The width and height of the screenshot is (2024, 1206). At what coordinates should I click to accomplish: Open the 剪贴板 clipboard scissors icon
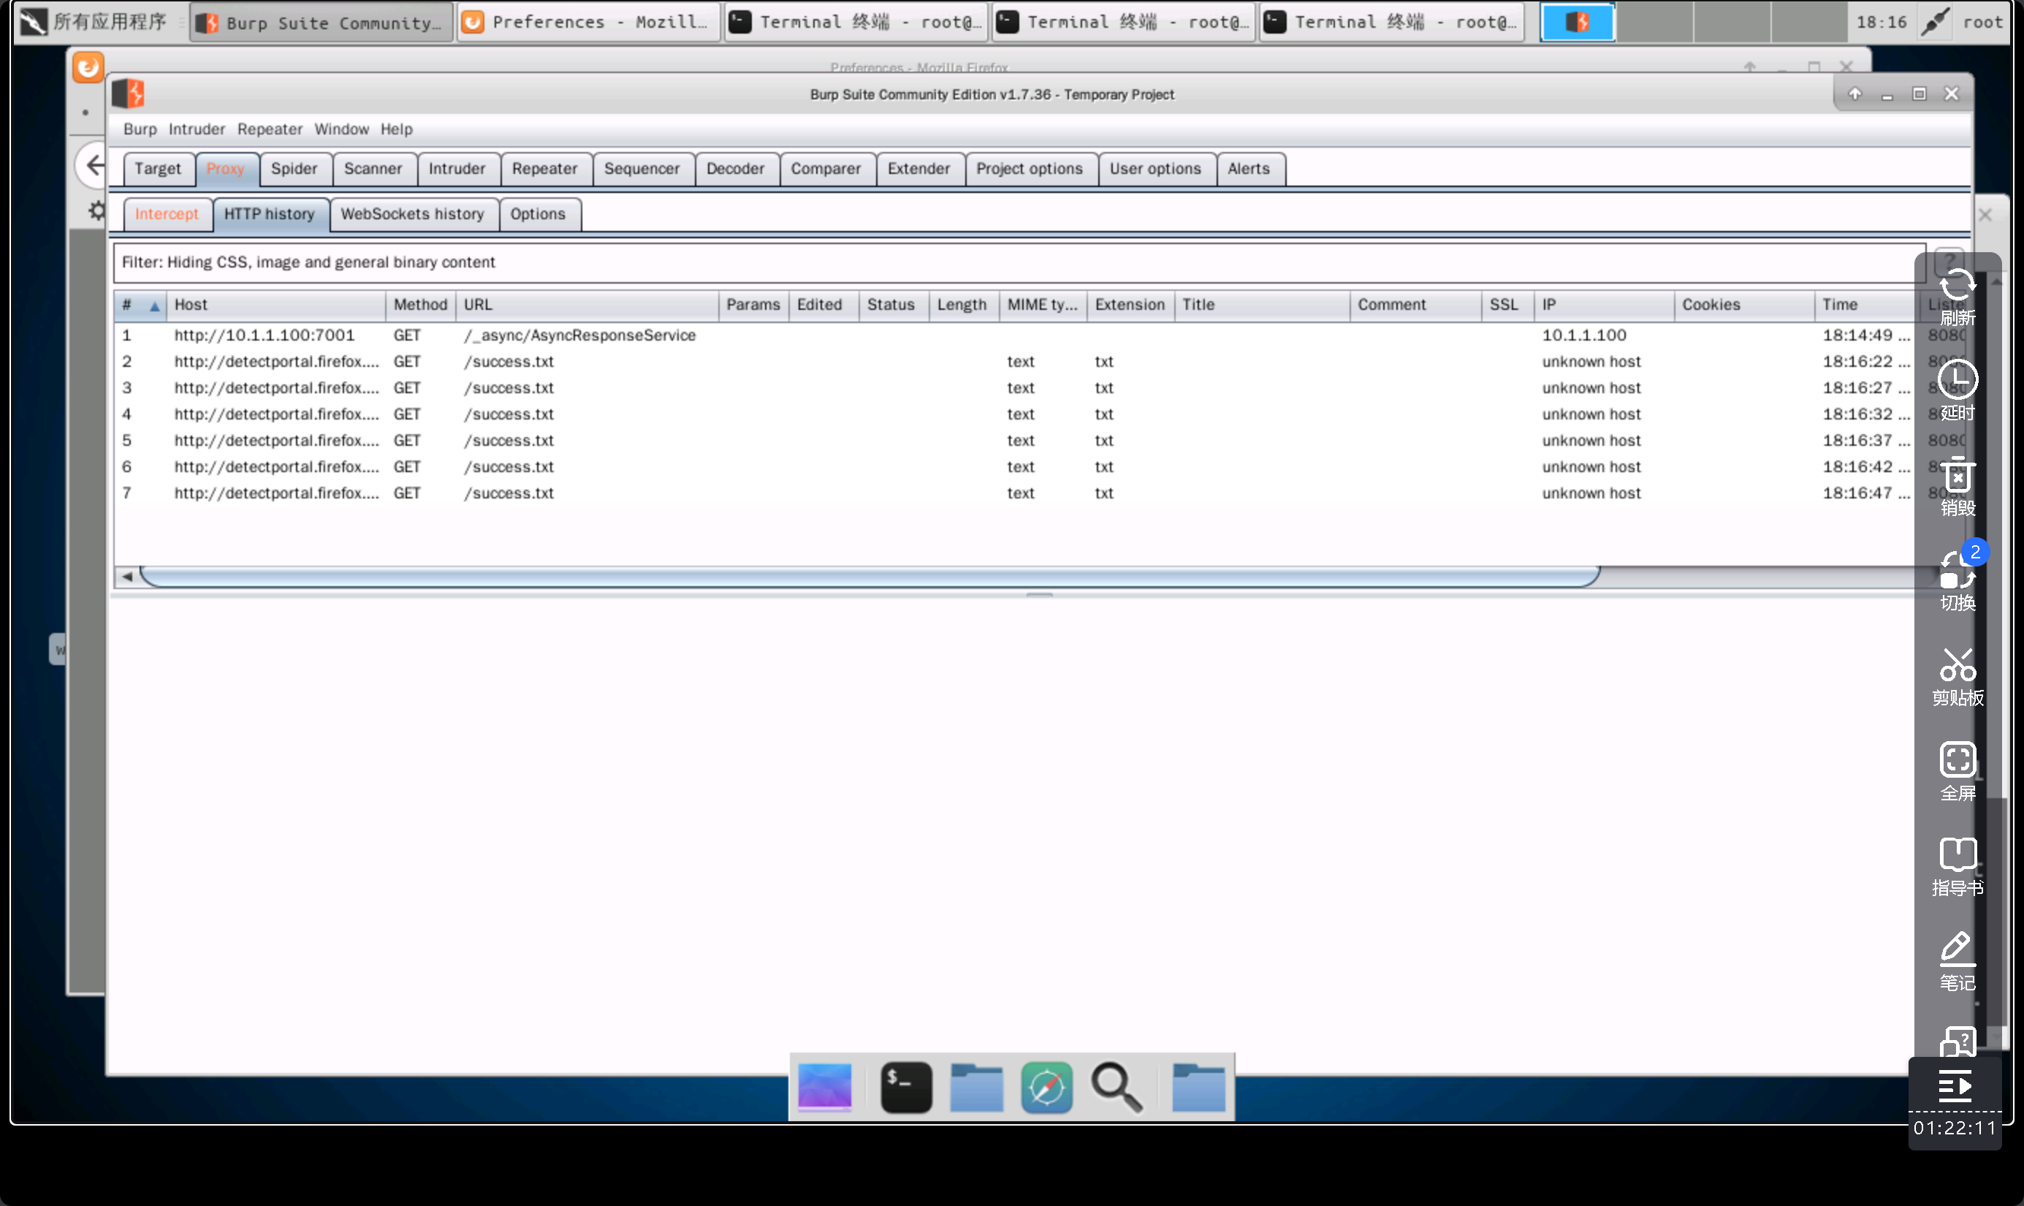pos(1957,666)
